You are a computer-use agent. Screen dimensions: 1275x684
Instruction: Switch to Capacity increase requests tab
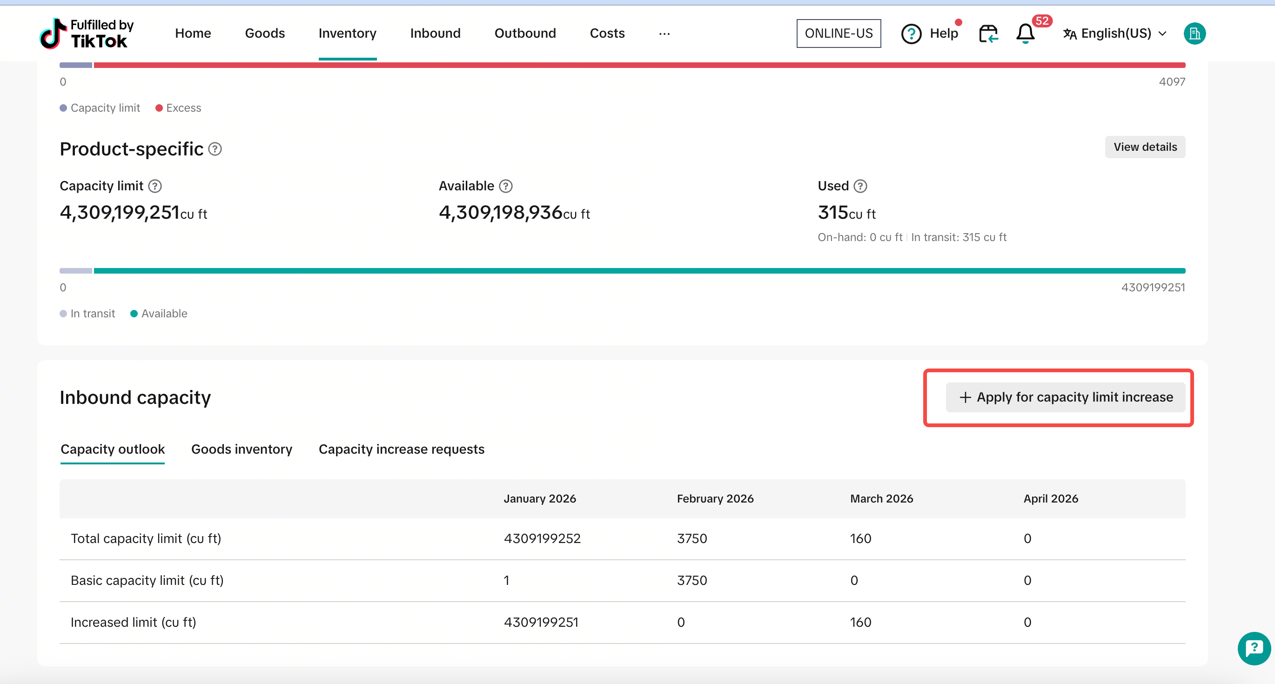(x=401, y=449)
